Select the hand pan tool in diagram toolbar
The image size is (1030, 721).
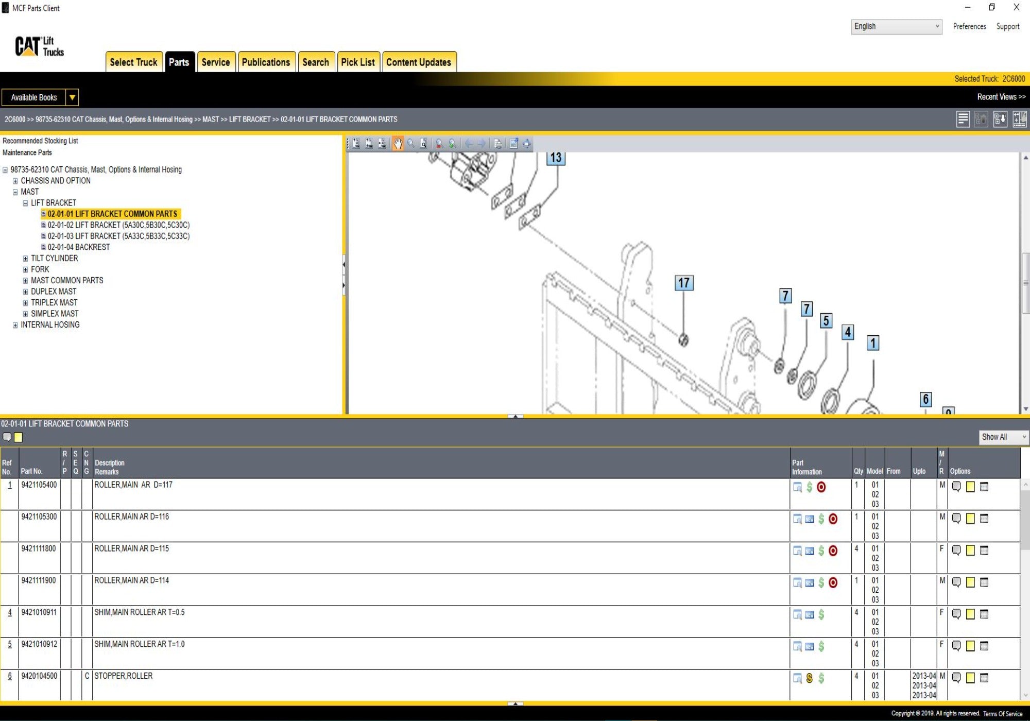(x=398, y=144)
